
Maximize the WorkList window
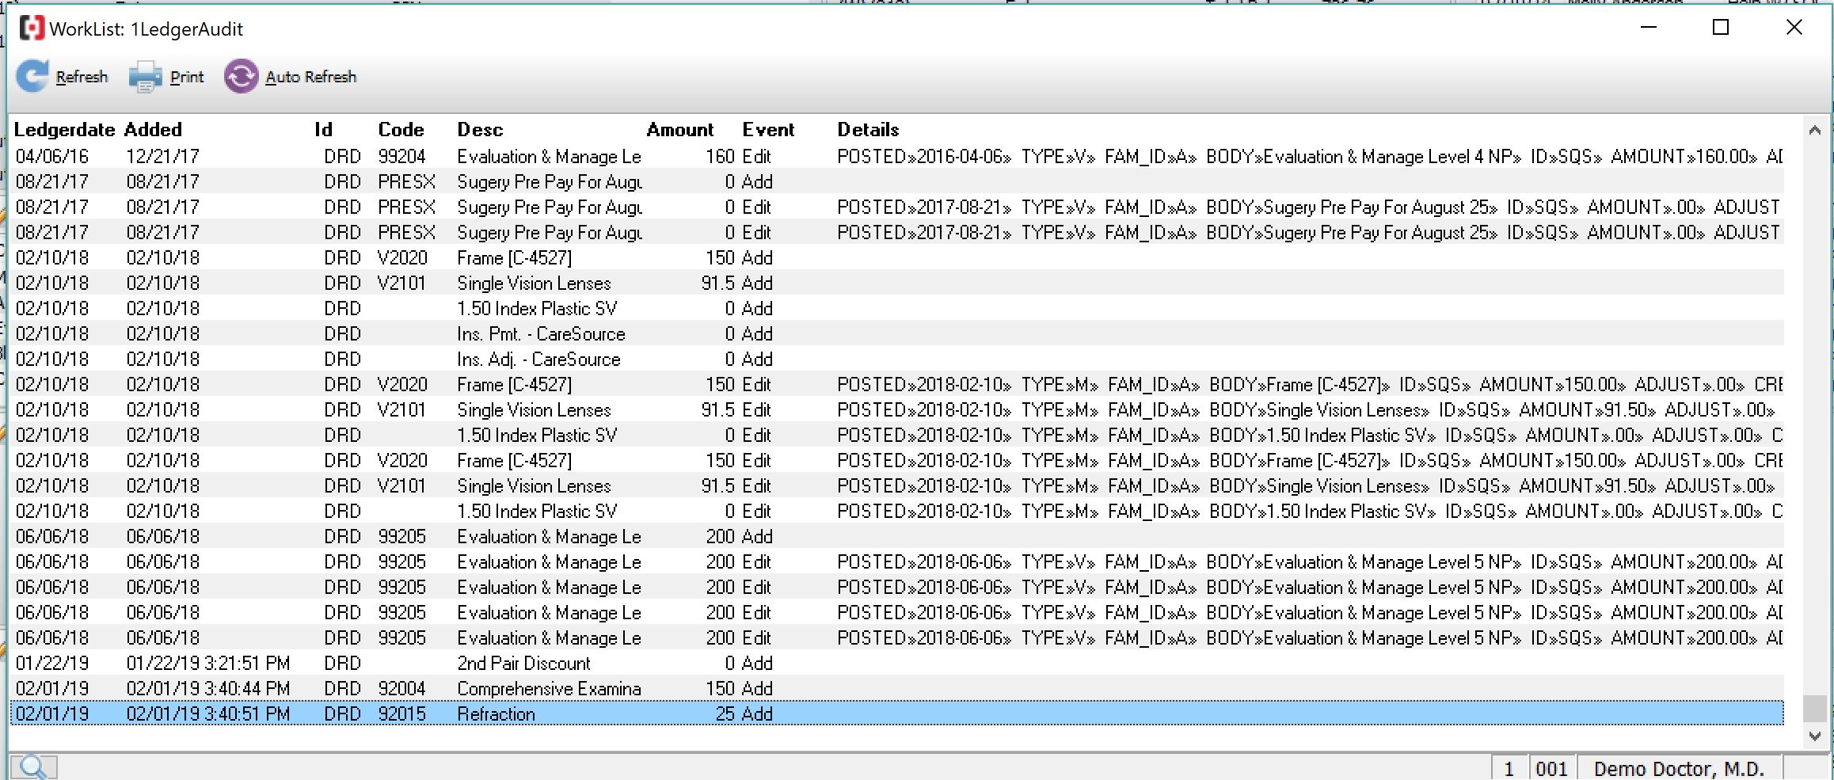click(x=1720, y=28)
